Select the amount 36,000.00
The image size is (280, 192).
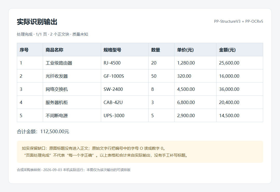pyautogui.click(x=240, y=89)
